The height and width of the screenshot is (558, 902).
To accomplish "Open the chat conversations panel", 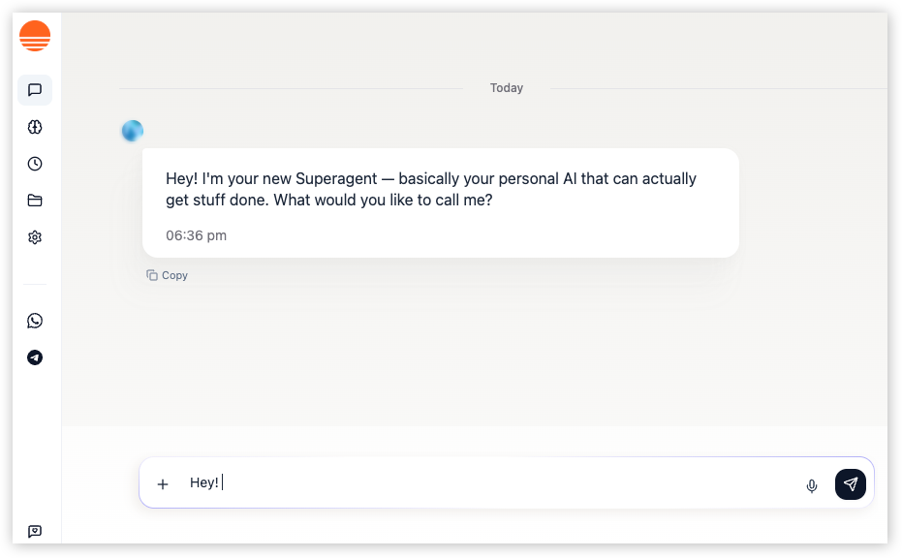I will [x=35, y=89].
